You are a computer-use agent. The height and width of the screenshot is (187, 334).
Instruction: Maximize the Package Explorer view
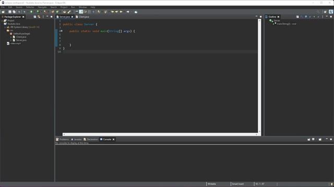51,17
